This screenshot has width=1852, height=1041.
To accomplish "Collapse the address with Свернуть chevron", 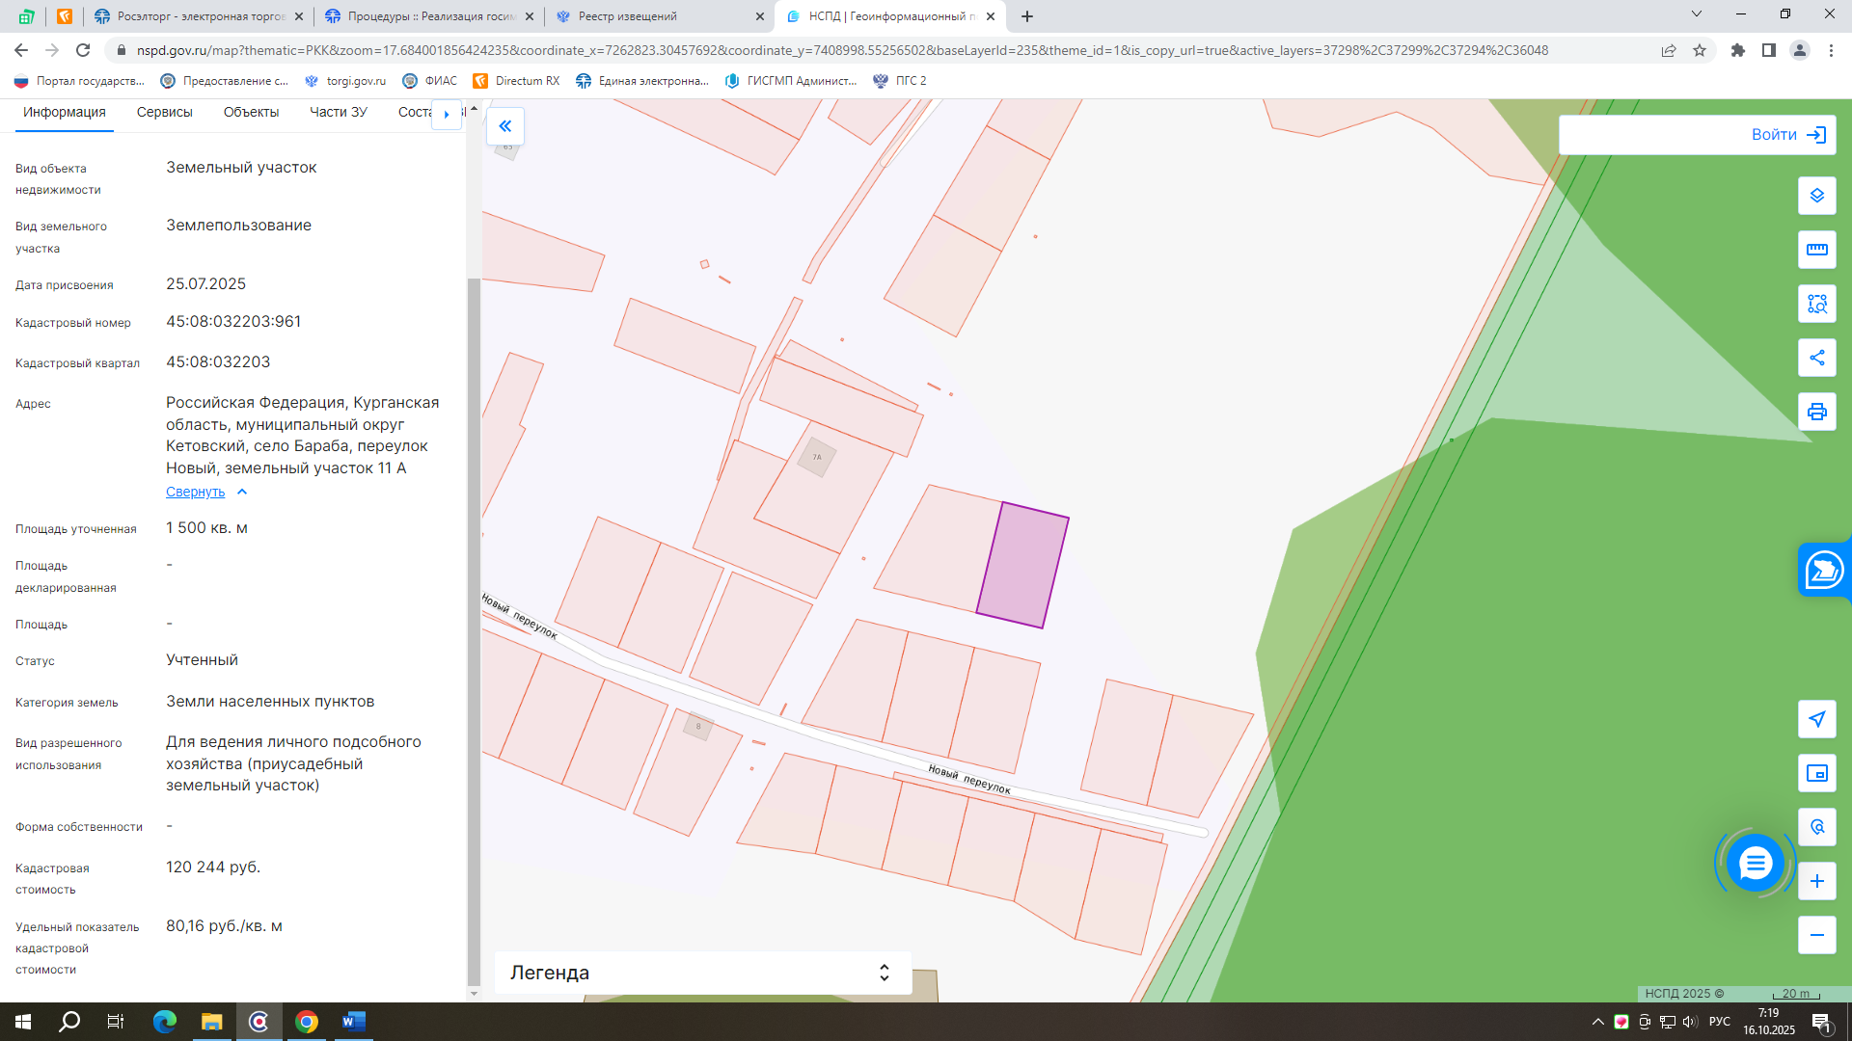I will [x=242, y=492].
